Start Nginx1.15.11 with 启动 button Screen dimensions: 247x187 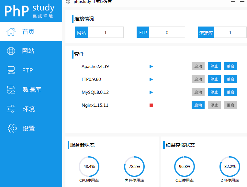click(198, 105)
